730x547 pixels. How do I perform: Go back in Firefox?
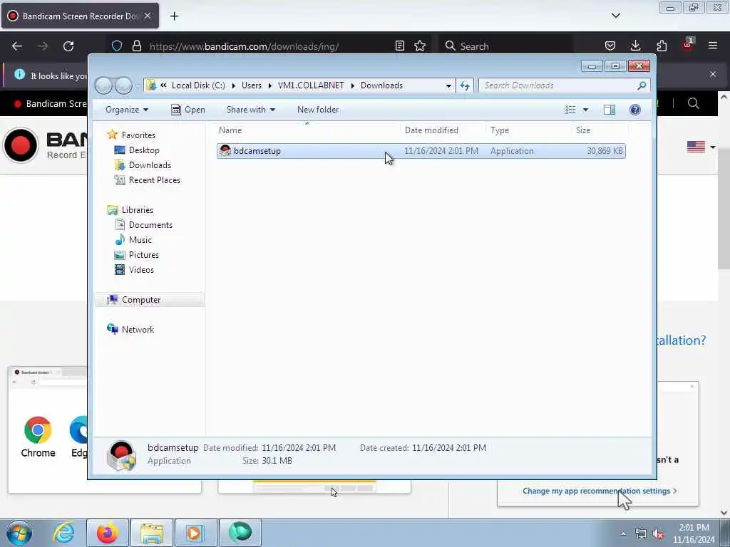(x=17, y=46)
